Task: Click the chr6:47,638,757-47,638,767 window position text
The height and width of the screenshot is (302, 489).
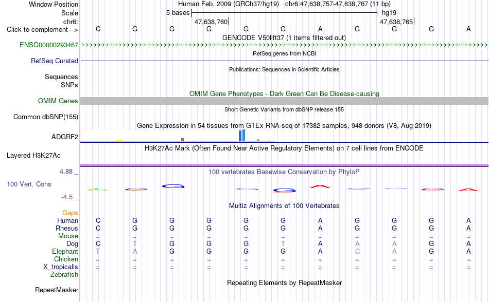Action: [338, 4]
